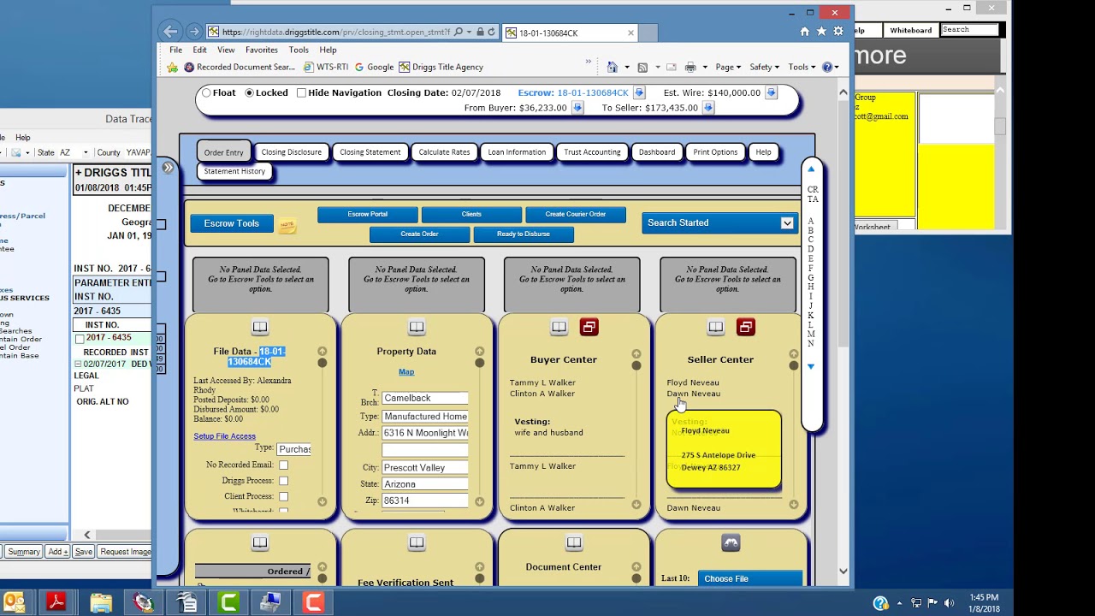
Task: Click the yellow note icon beside Escrow Tools
Action: [x=287, y=225]
